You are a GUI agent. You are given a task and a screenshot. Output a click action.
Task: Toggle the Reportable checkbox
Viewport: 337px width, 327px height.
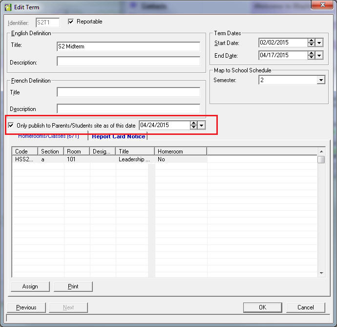pos(71,22)
